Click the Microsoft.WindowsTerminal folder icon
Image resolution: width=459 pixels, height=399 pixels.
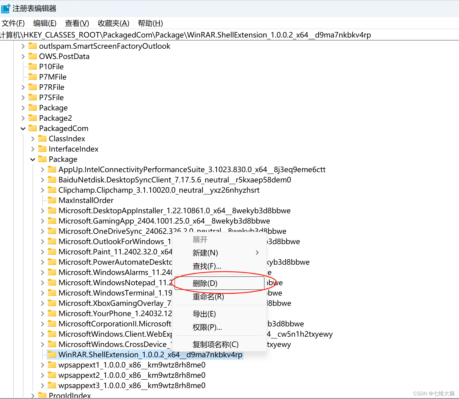pos(52,293)
